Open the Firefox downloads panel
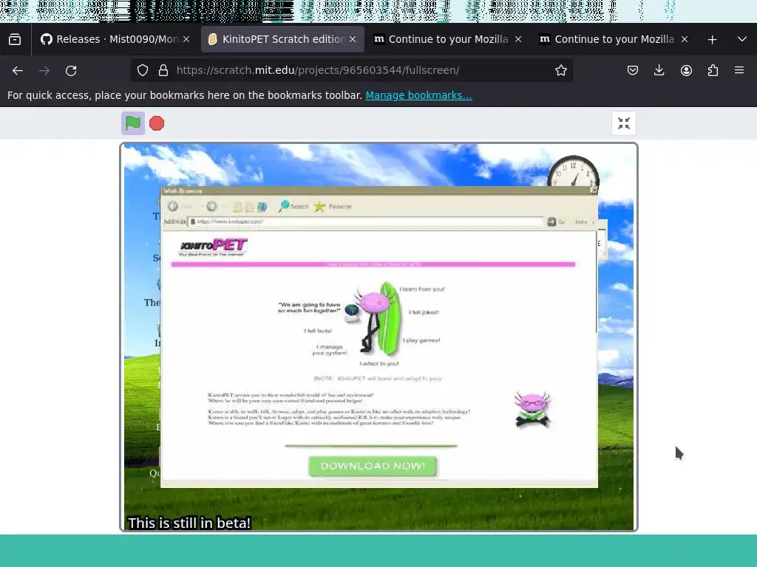This screenshot has width=757, height=567. pos(659,70)
